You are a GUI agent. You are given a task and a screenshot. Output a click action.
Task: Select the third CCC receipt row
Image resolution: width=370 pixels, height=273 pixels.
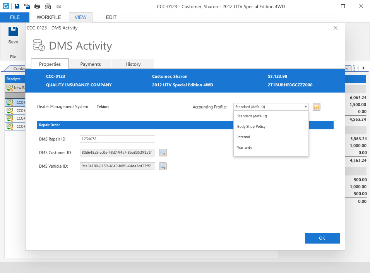click(x=15, y=118)
